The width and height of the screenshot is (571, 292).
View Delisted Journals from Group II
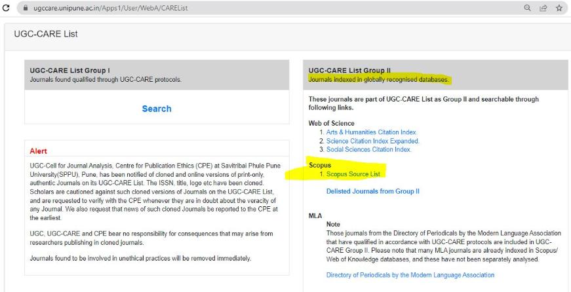click(372, 191)
